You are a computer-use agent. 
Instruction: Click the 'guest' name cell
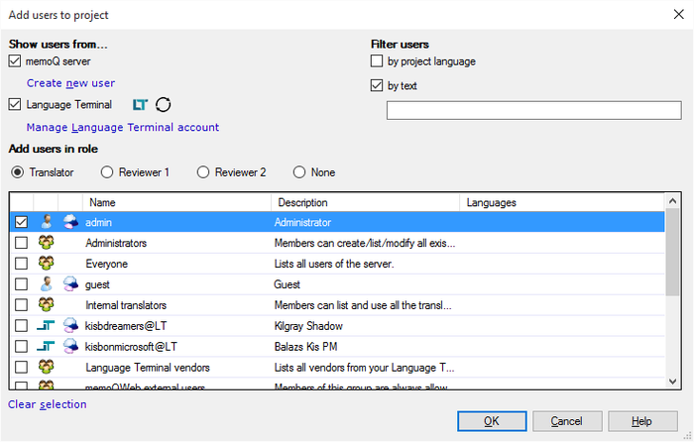(x=97, y=284)
